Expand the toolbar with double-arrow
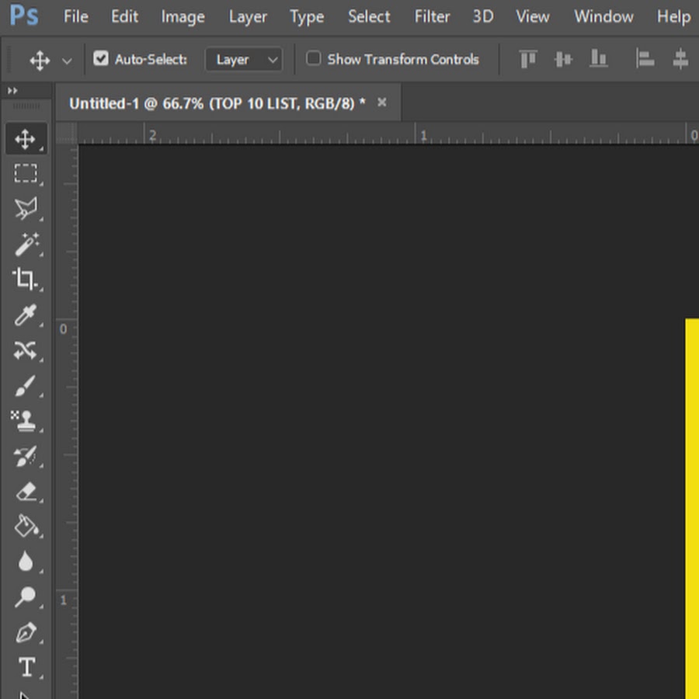The height and width of the screenshot is (699, 699). (12, 91)
